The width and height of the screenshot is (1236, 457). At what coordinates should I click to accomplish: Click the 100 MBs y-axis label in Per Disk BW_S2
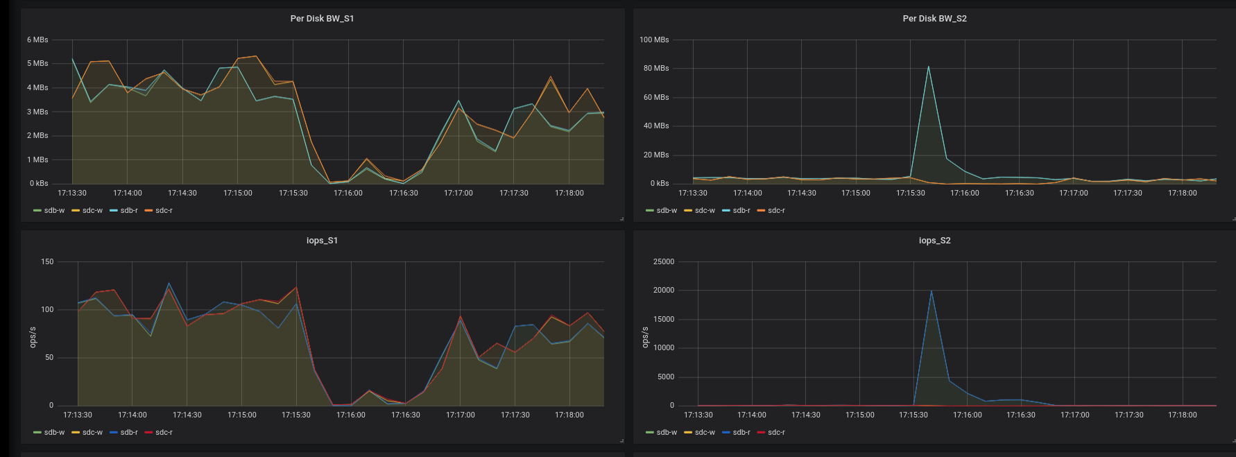[x=654, y=40]
